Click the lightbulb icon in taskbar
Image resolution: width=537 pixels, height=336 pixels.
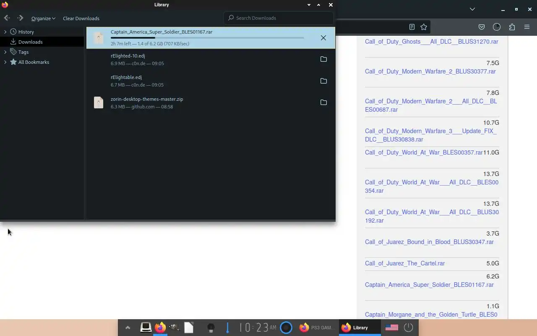tap(211, 328)
